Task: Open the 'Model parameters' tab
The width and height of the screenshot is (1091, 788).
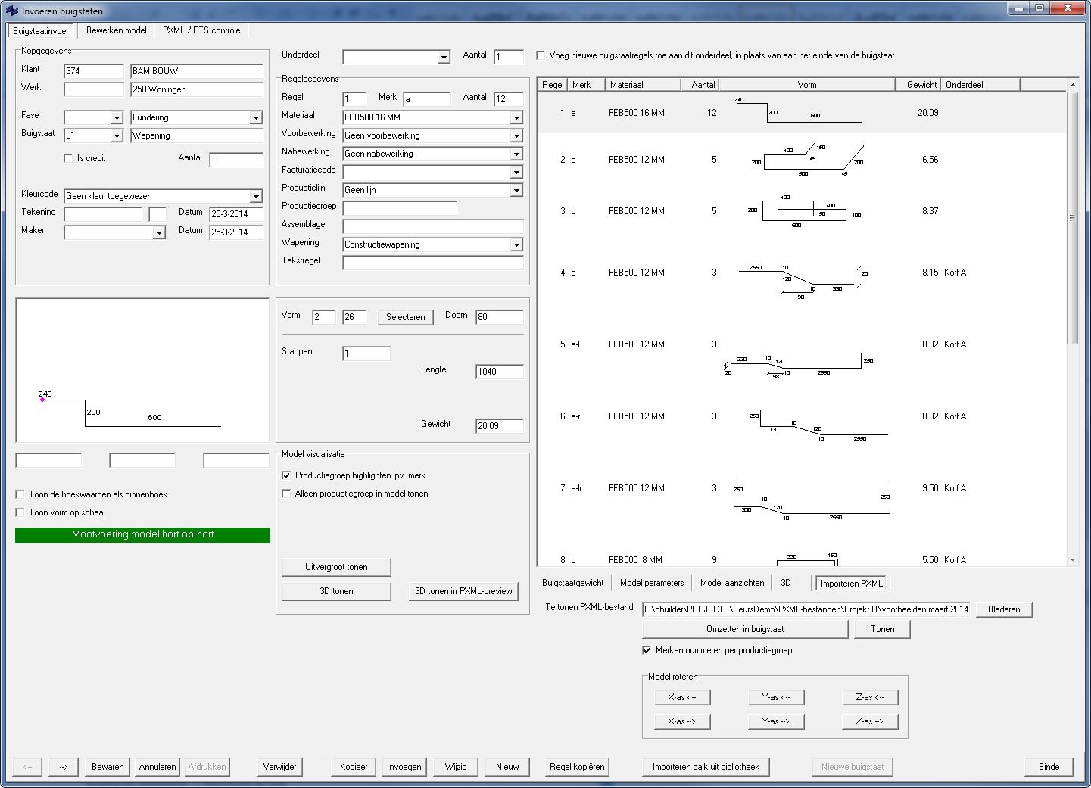Action: tap(651, 583)
